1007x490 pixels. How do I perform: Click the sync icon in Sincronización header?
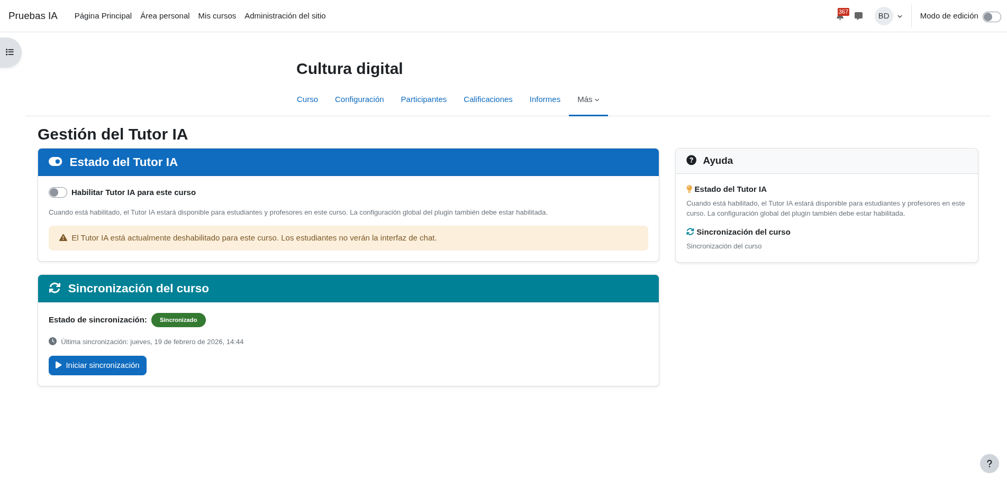click(55, 288)
